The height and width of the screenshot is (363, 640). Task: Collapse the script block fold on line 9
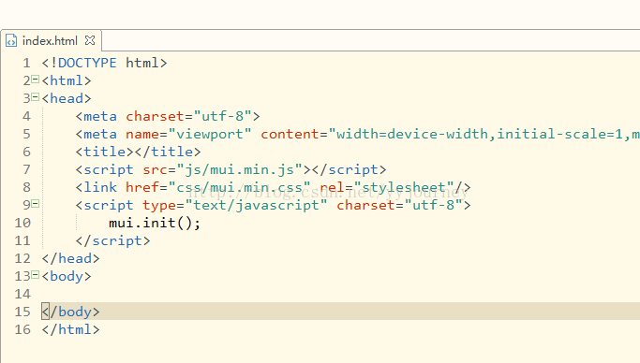point(35,204)
